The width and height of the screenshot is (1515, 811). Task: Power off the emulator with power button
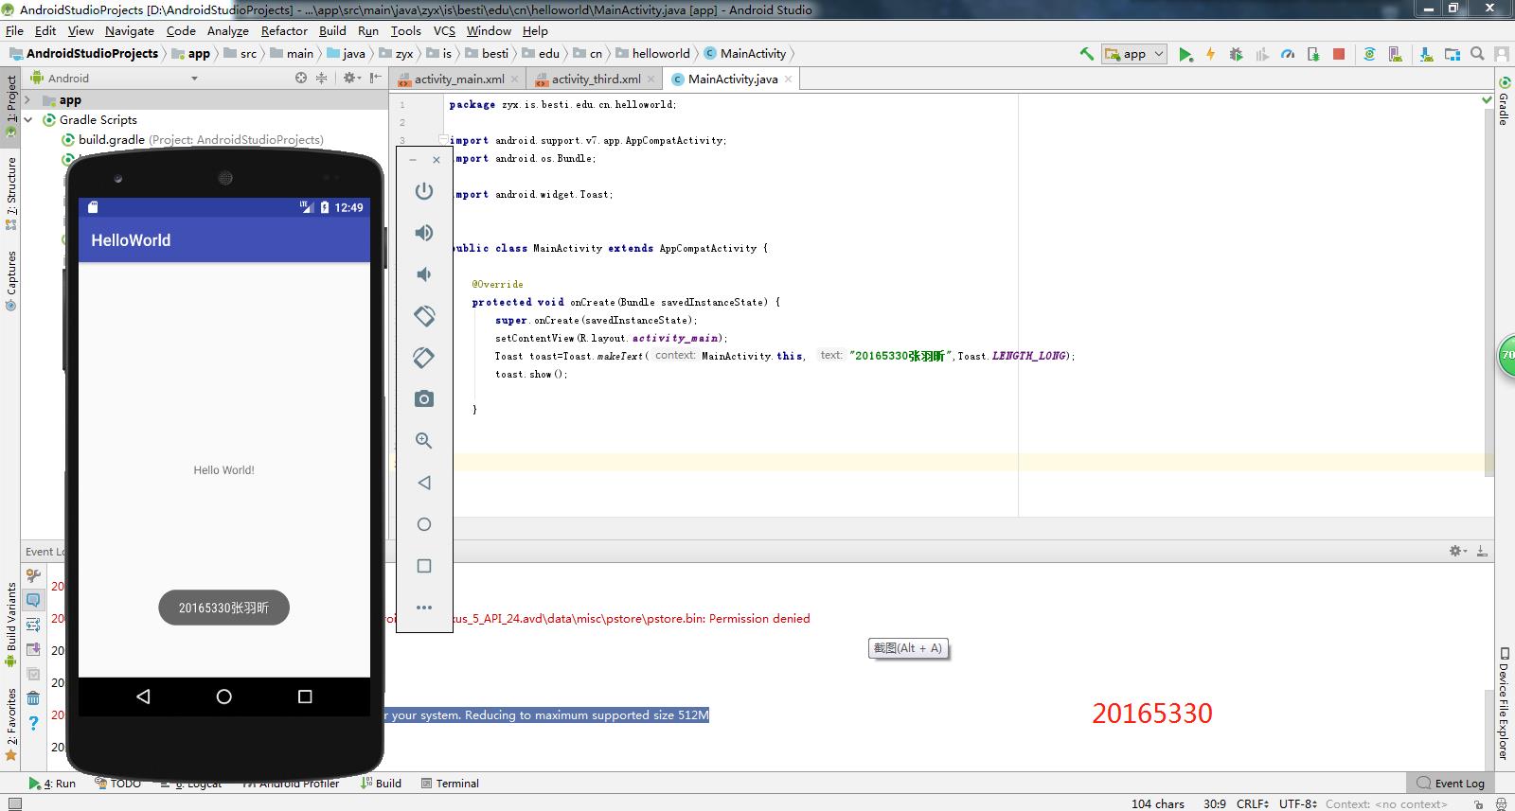(424, 191)
